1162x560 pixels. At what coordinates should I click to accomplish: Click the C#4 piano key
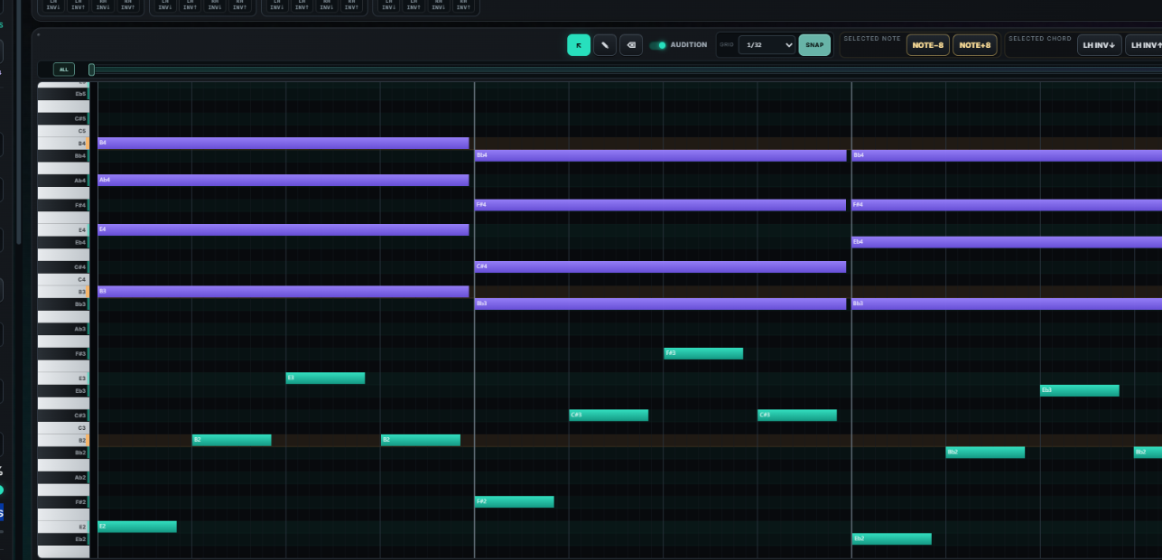tap(62, 267)
